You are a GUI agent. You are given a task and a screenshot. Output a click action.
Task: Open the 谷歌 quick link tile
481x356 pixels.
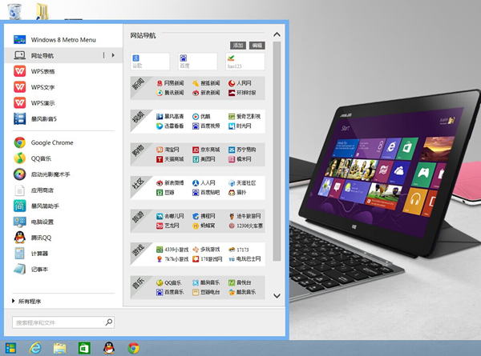tap(150, 62)
